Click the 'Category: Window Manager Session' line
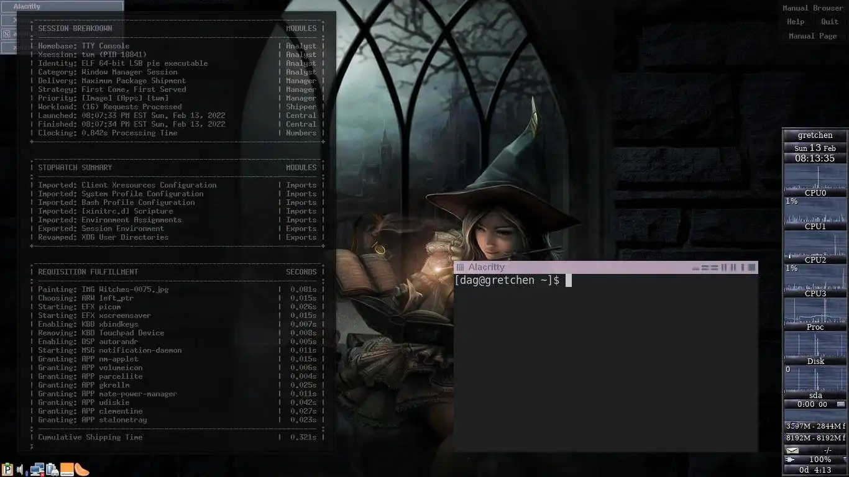Image resolution: width=849 pixels, height=477 pixels. 108,72
